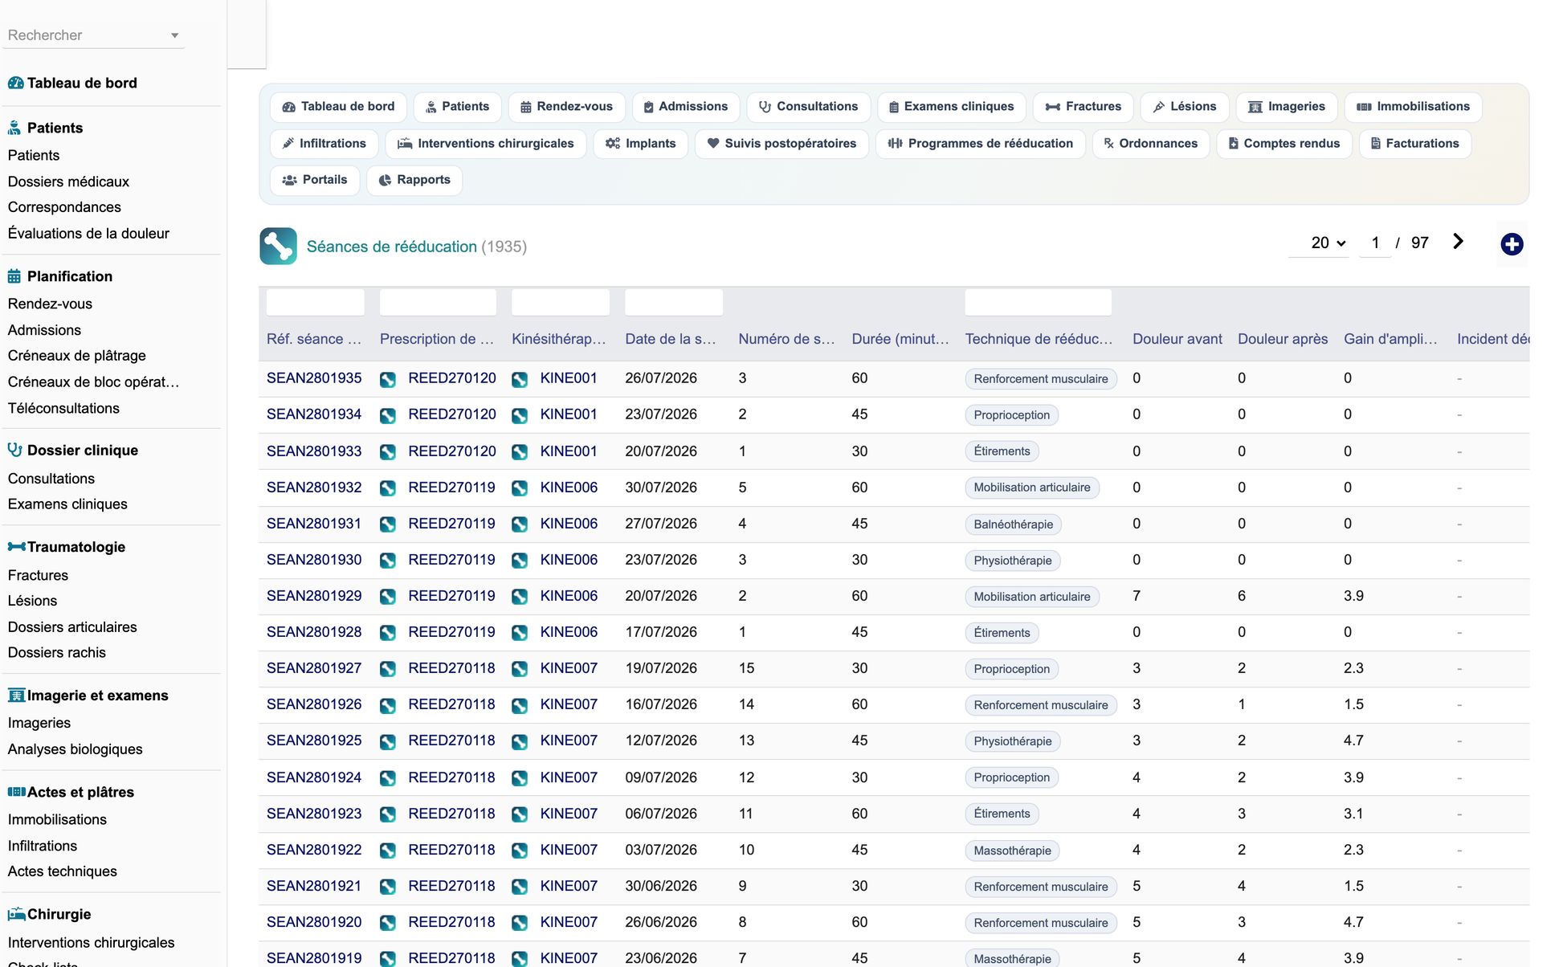Click the Technique de rééducation filter box
The width and height of the screenshot is (1563, 967).
(x=1038, y=302)
